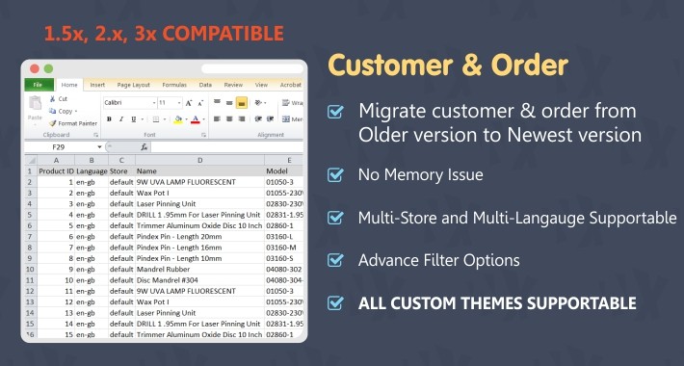Click the formula bar input field
This screenshot has width=684, height=366.
tap(226, 147)
